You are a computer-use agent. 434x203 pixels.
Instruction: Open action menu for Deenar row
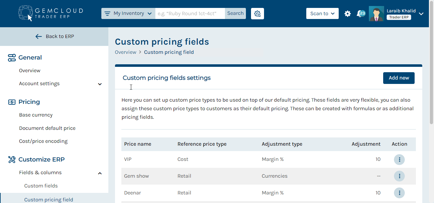click(x=399, y=193)
